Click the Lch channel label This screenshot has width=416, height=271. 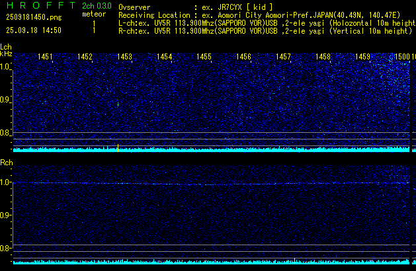(6, 47)
